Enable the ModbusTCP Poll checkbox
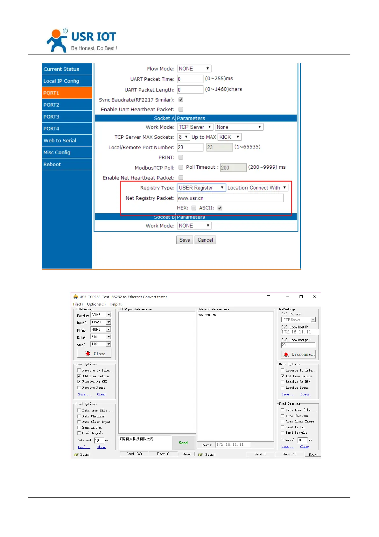The image size is (379, 537). click(x=181, y=167)
